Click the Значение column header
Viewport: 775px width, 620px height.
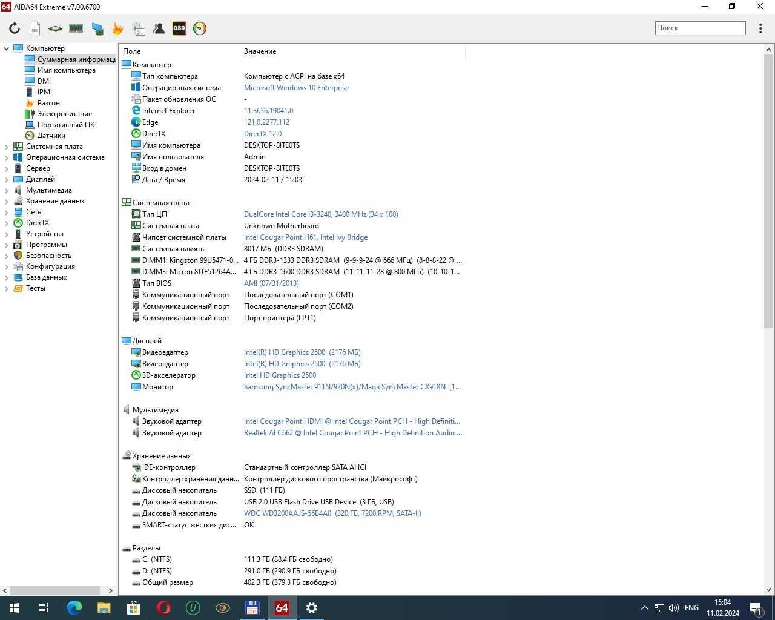(352, 51)
